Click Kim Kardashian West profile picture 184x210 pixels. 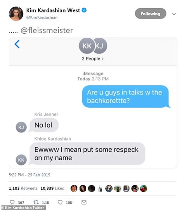(16, 14)
